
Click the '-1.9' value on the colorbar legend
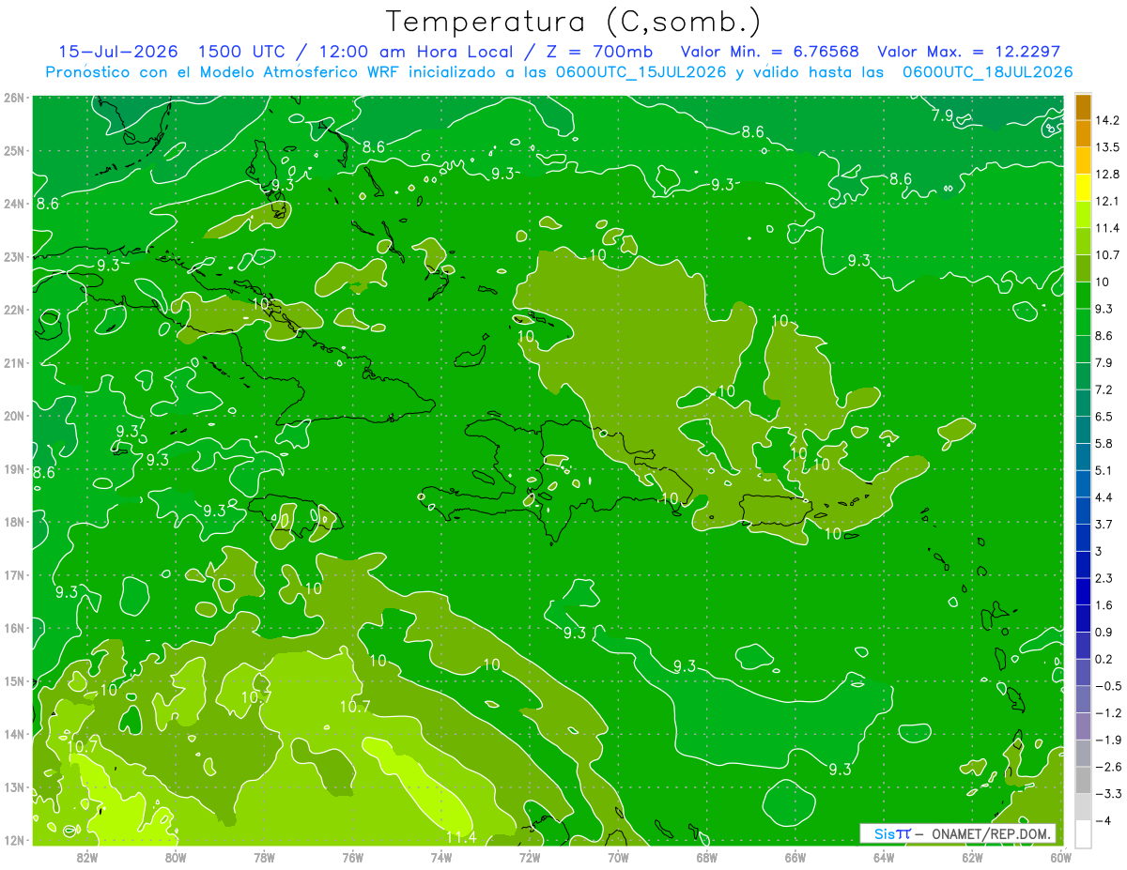click(1109, 740)
